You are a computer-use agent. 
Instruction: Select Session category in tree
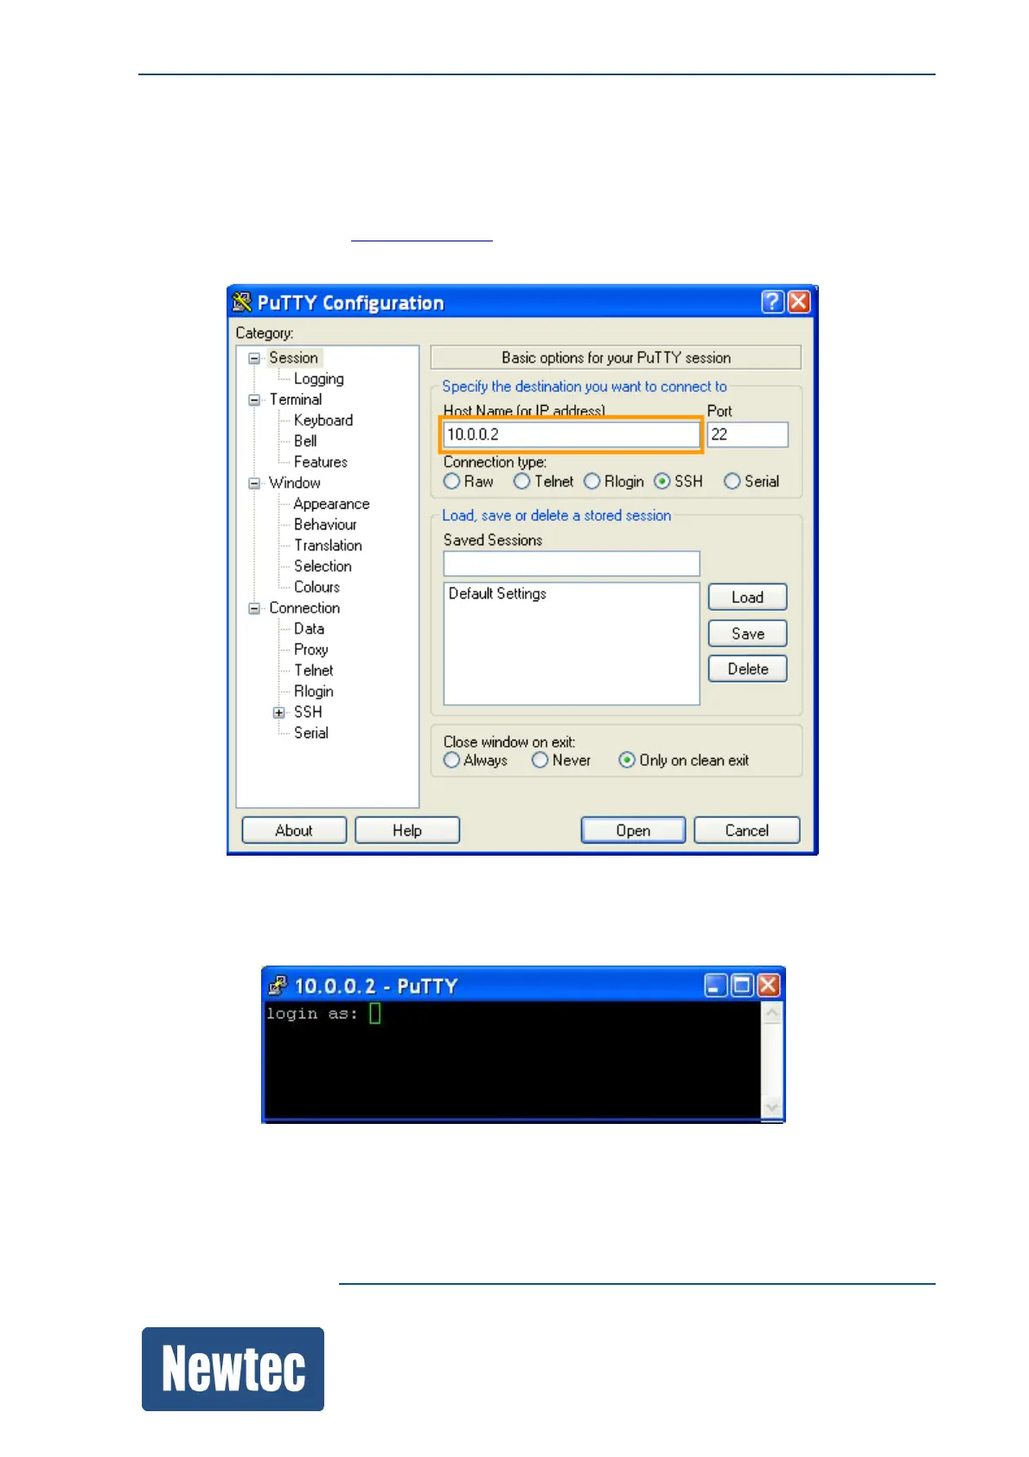click(293, 357)
